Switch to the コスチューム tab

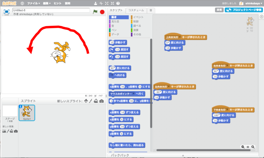[136, 10]
